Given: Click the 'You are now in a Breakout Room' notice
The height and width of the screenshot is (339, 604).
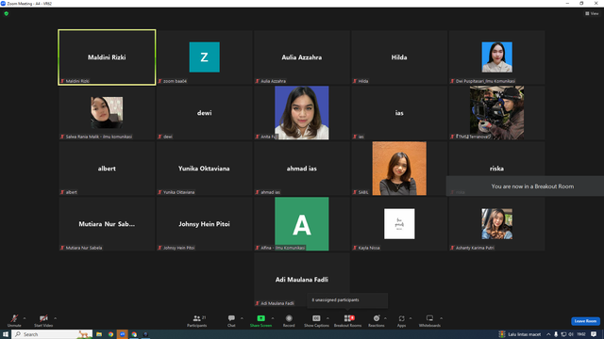Looking at the screenshot, I should tap(525, 186).
